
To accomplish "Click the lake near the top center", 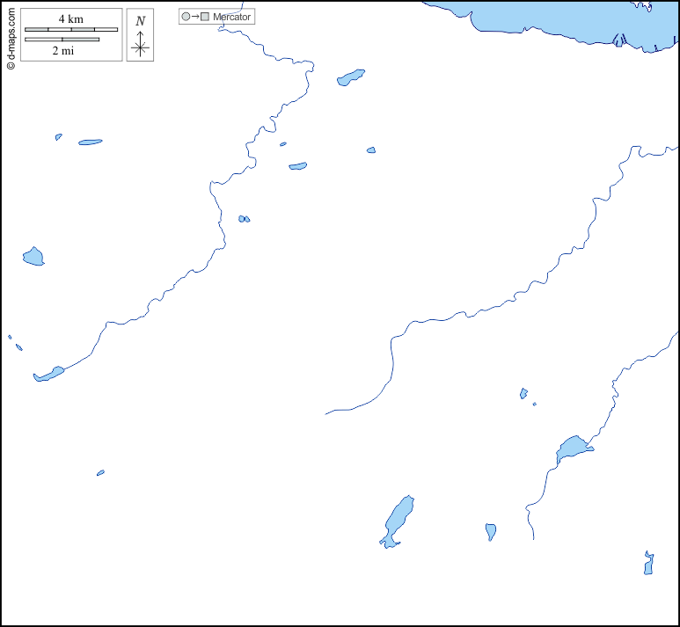I will click(350, 78).
